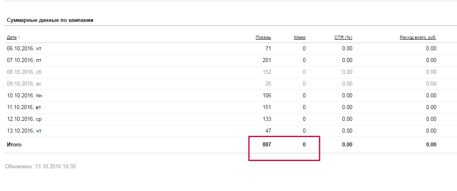
Task: Click the greyed 08.10.2016, сб date
Action: (x=24, y=72)
